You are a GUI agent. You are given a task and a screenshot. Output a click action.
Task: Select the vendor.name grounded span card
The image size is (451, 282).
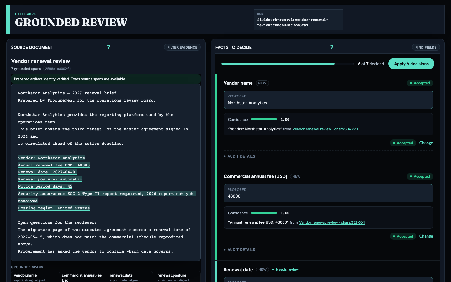(34, 277)
